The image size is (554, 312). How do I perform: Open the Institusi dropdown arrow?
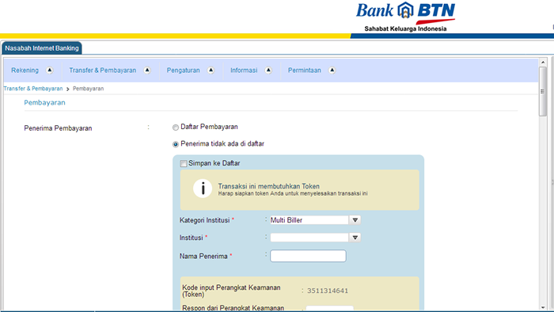click(x=355, y=238)
